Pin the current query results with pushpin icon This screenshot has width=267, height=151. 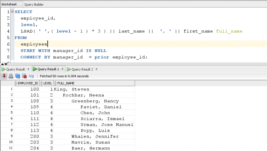click(4, 76)
